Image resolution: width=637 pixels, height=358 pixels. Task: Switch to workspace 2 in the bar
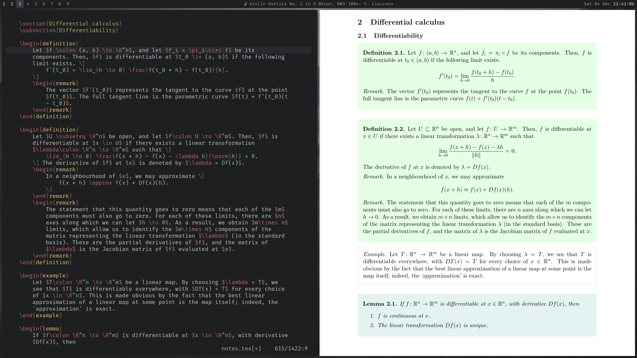pos(12,4)
